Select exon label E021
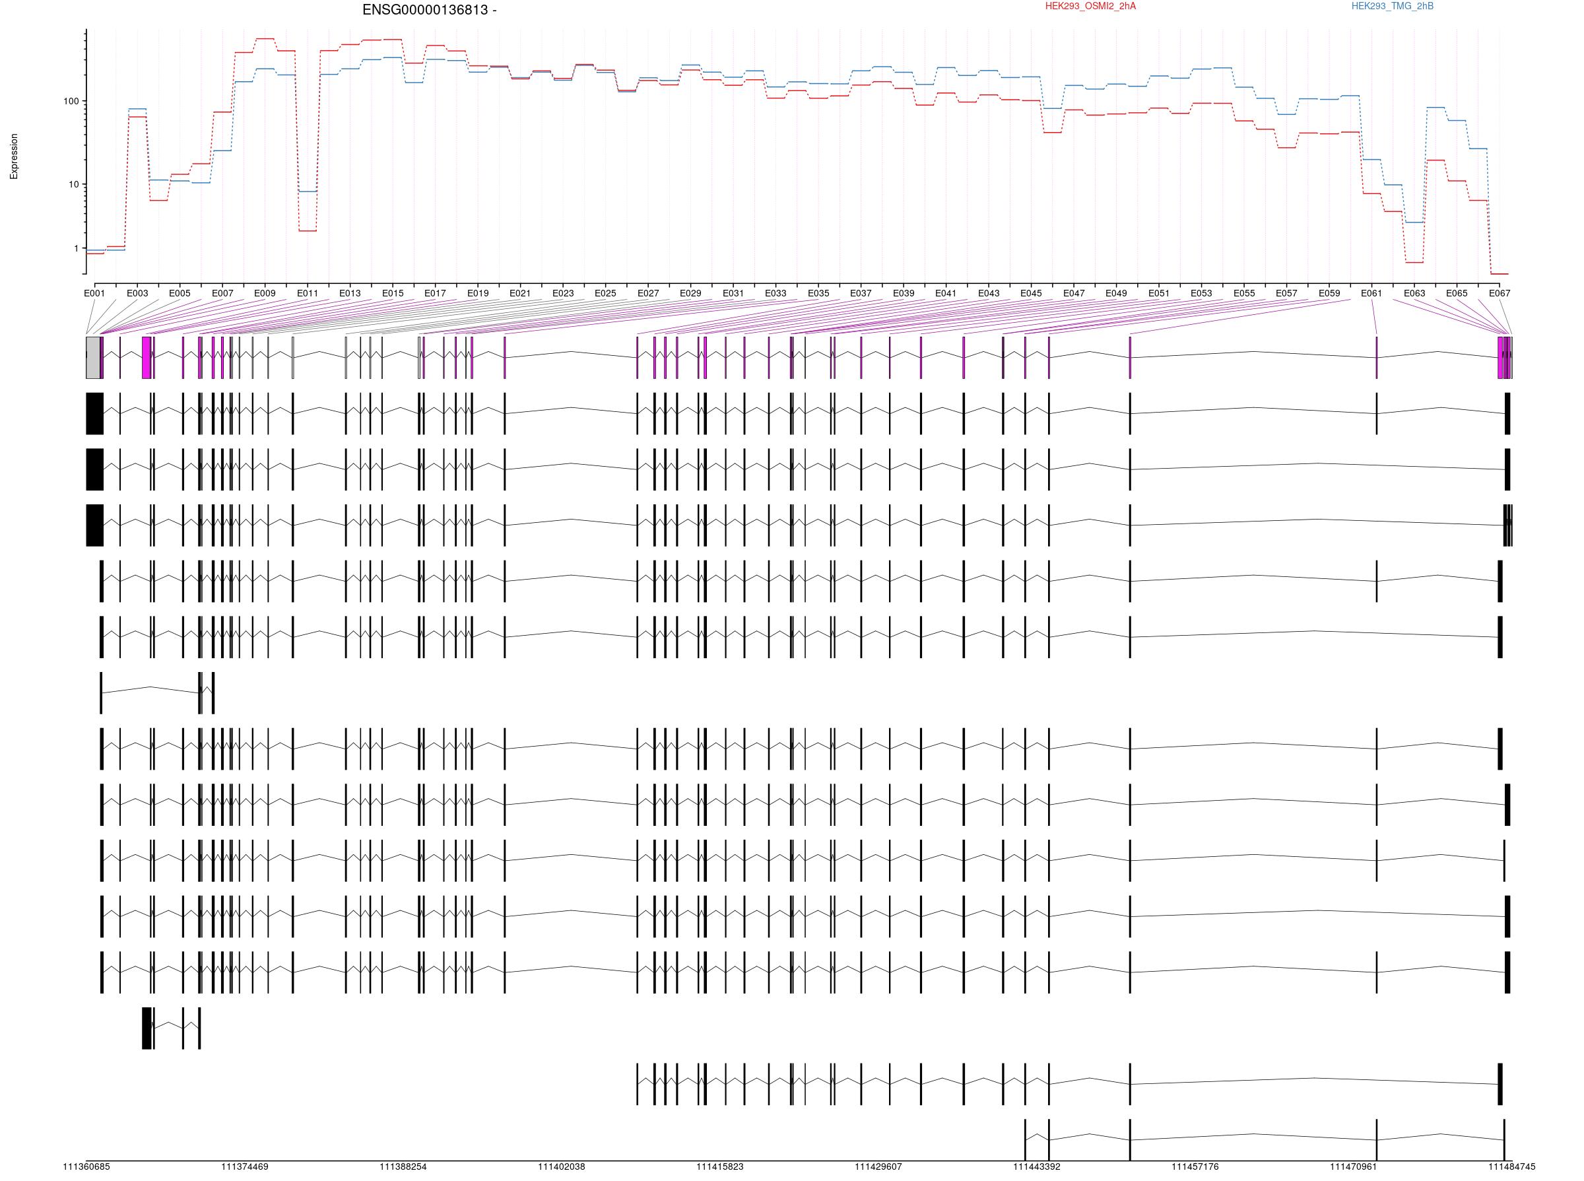This screenshot has height=1181, width=1584. tap(519, 293)
